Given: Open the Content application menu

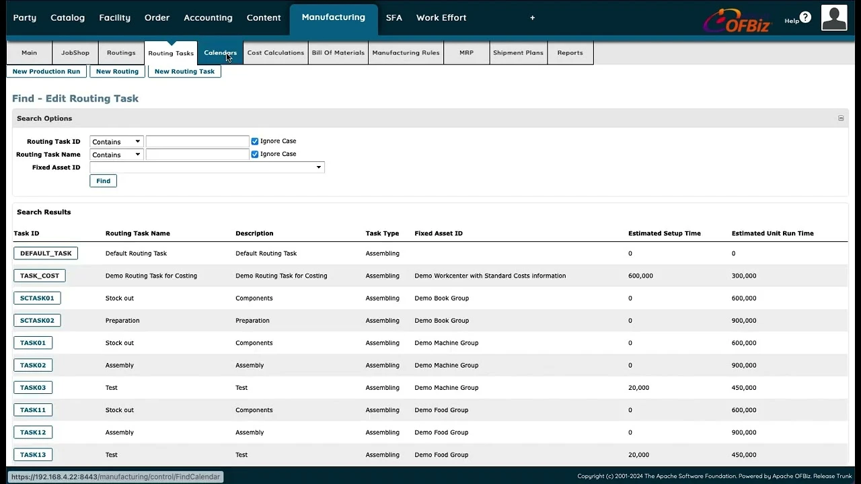Looking at the screenshot, I should 264,17.
